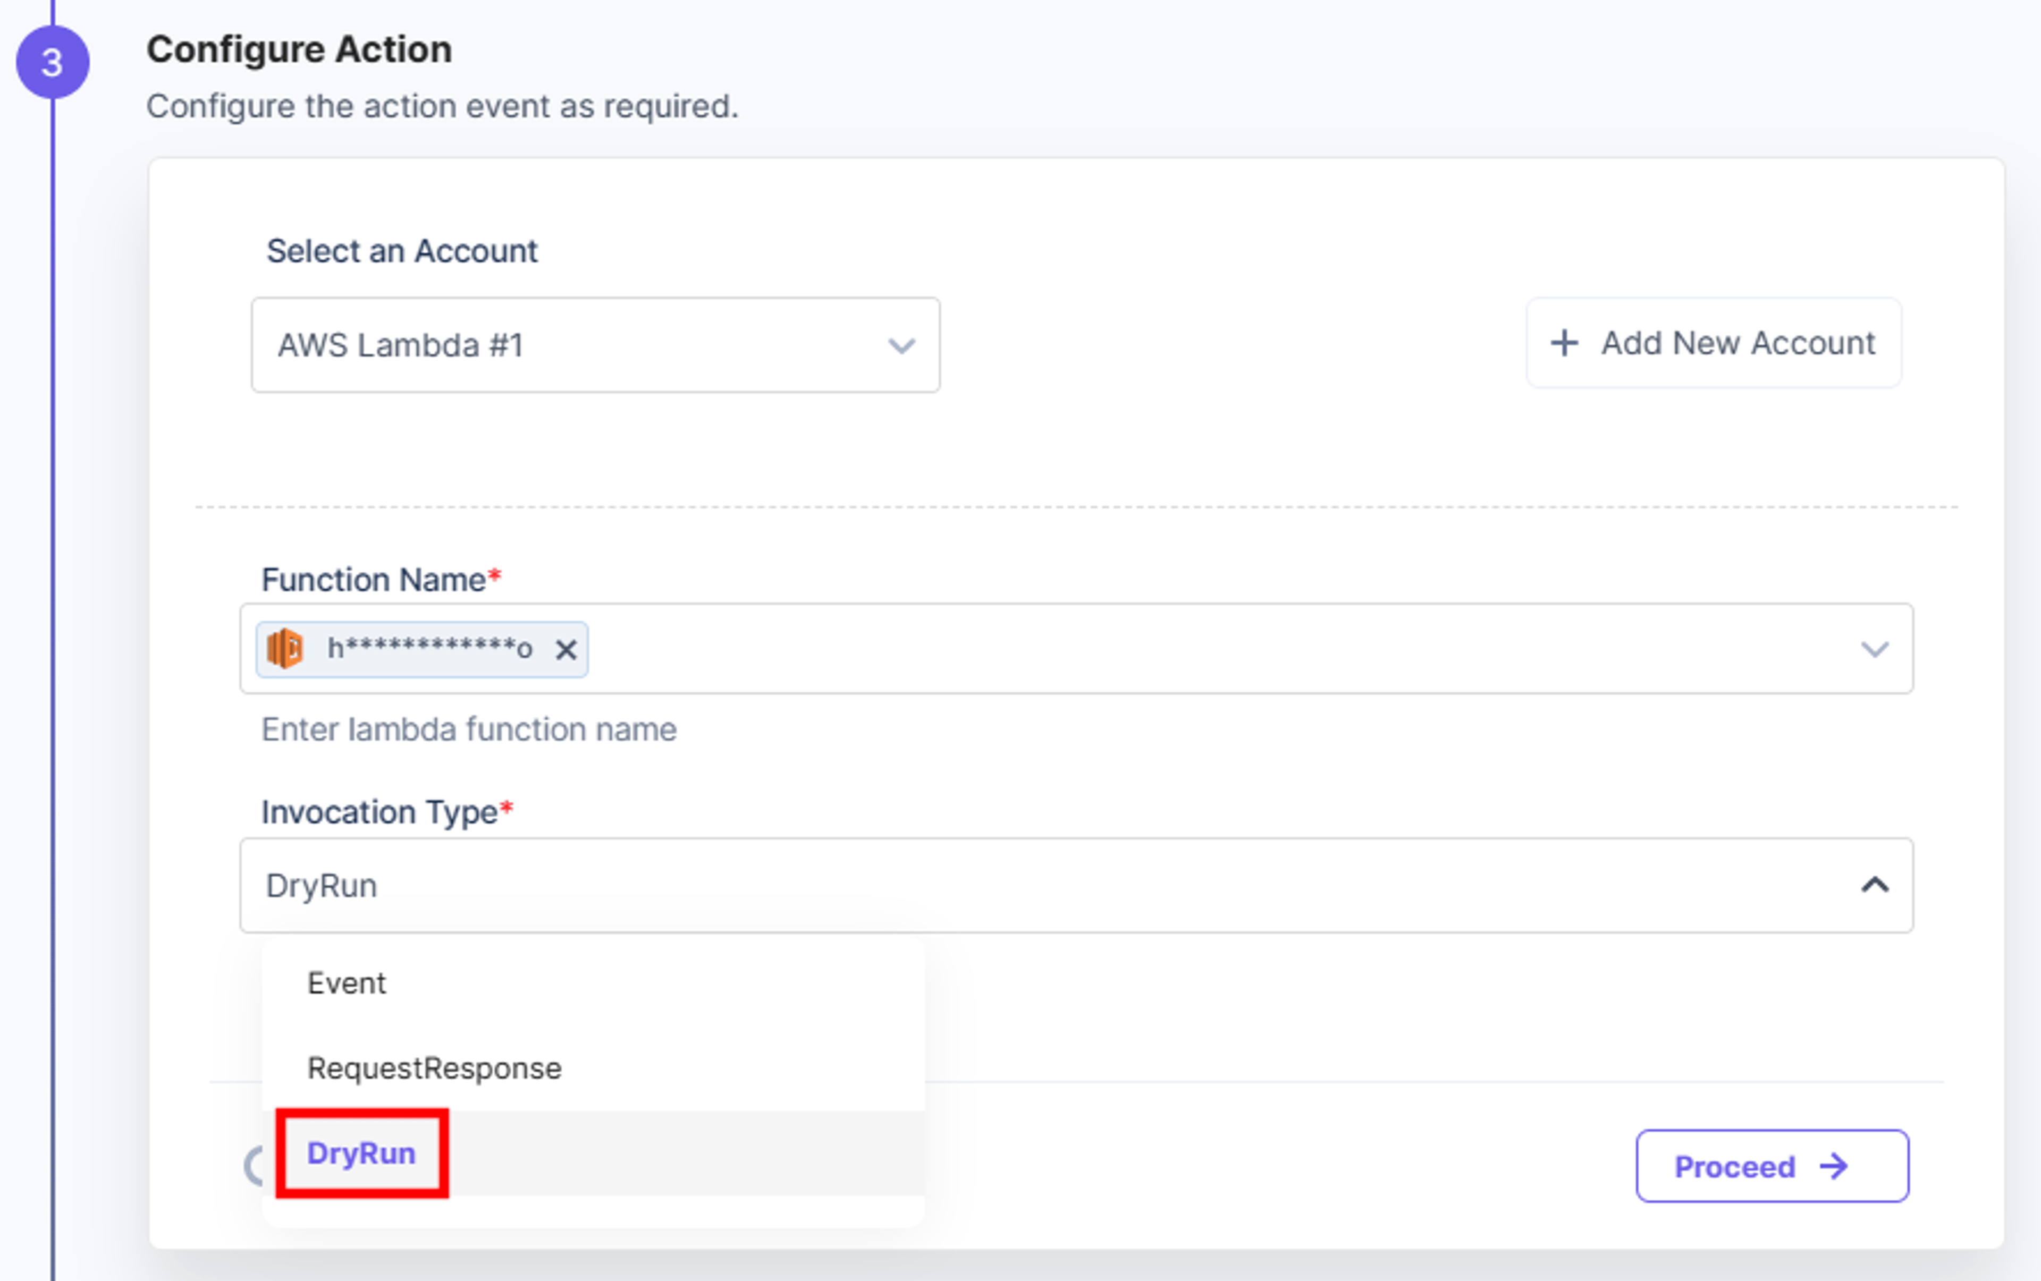Click the AWS Lambda icon in function tag
2041x1281 pixels.
tap(285, 649)
